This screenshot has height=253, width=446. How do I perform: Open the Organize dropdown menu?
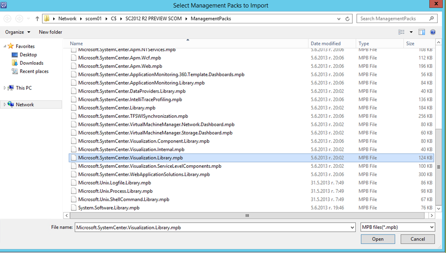(x=18, y=32)
